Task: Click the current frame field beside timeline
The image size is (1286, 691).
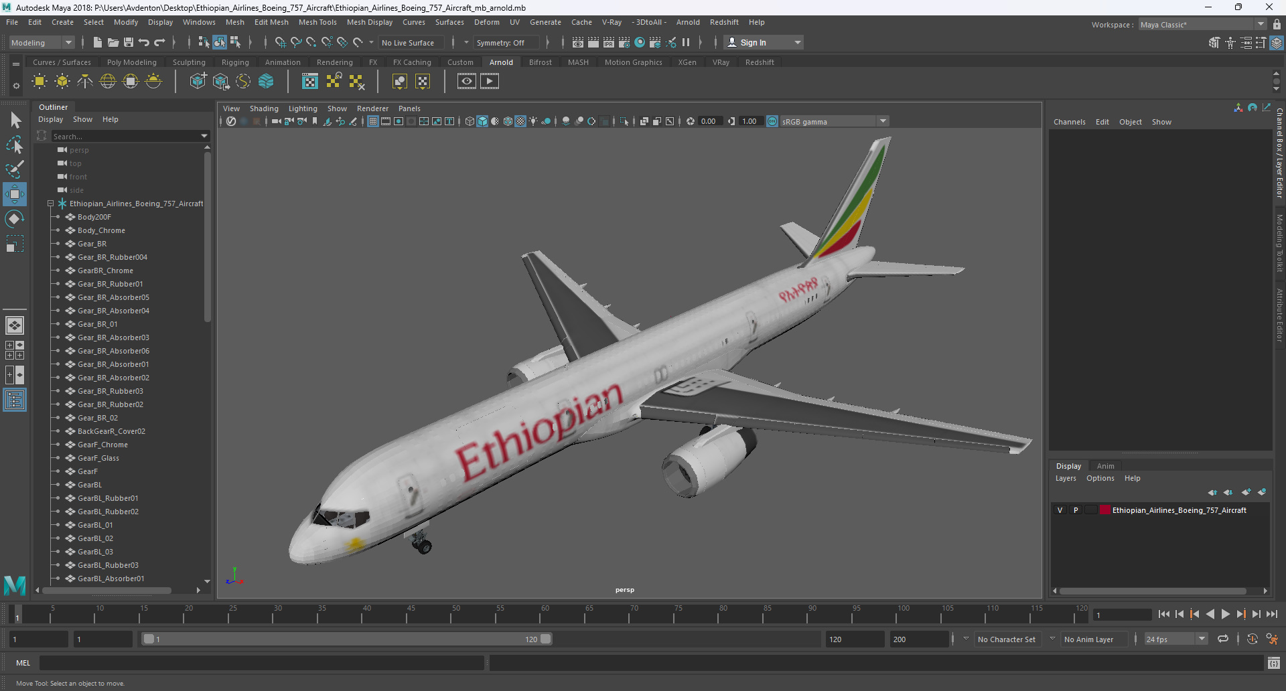Action: tap(1122, 615)
